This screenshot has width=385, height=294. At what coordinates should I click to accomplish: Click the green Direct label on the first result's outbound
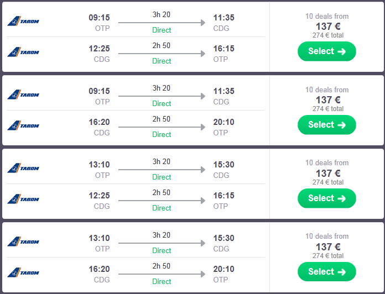click(162, 30)
